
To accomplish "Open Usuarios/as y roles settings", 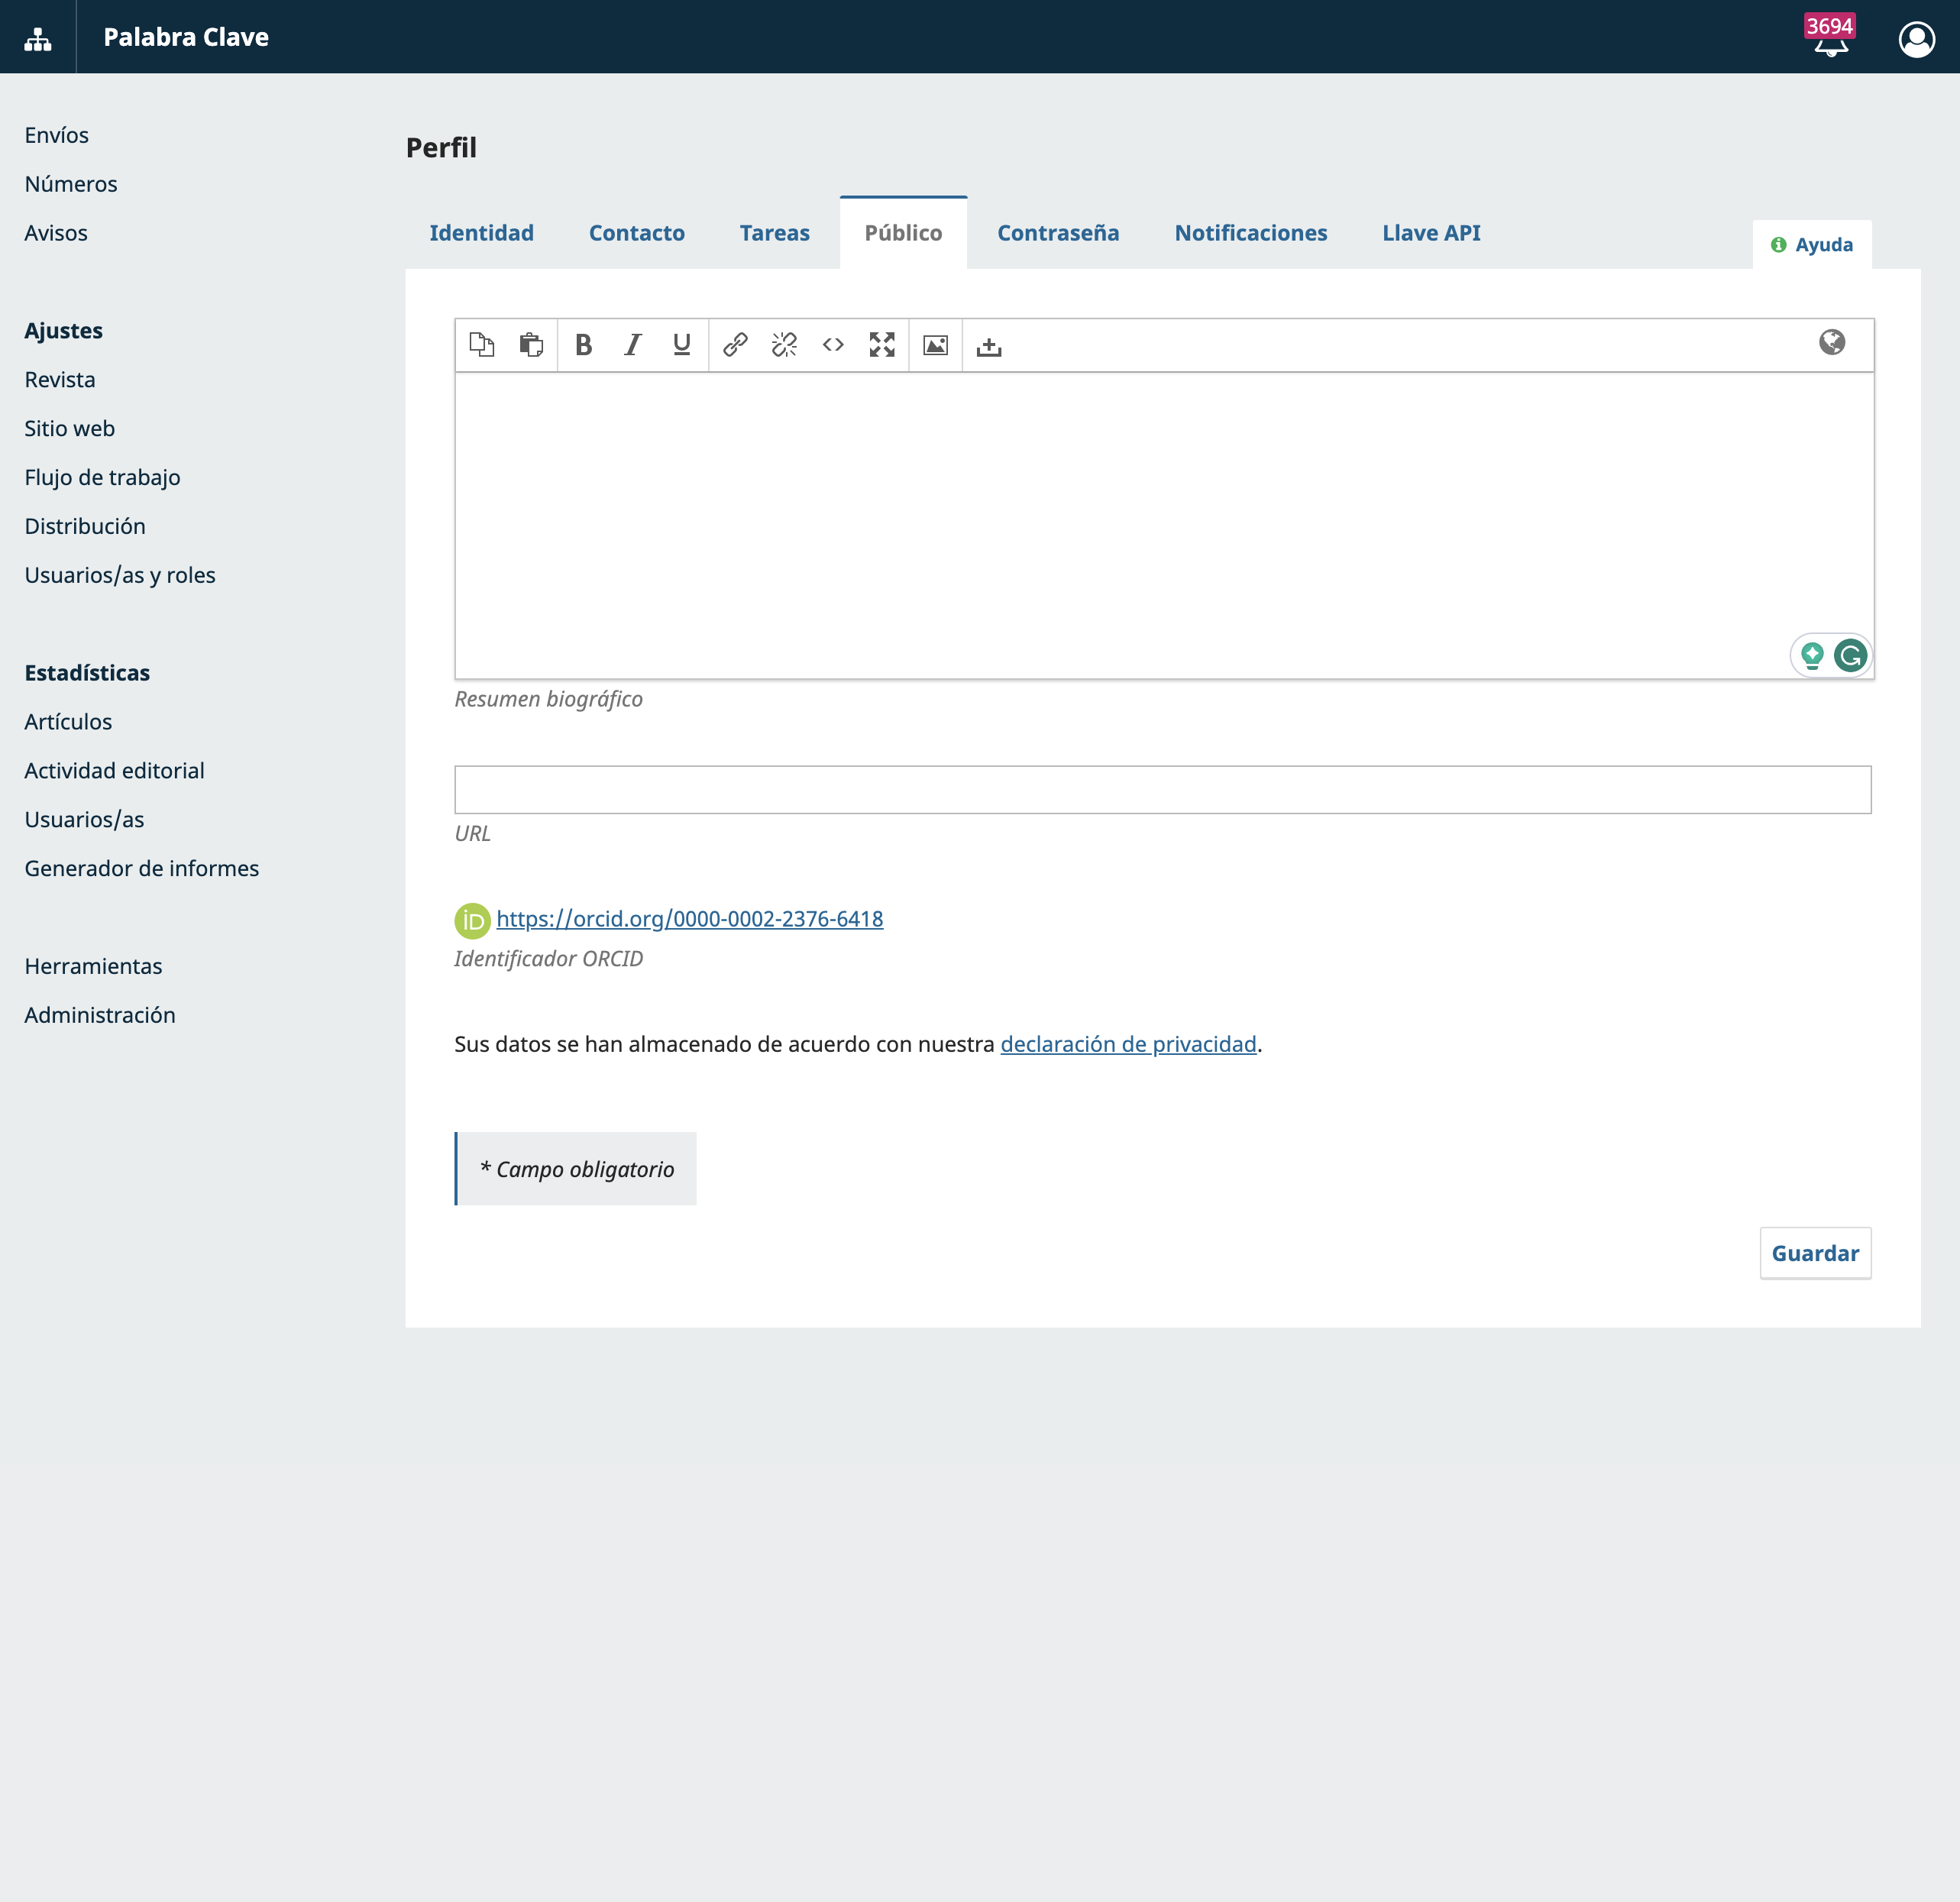I will [x=120, y=575].
